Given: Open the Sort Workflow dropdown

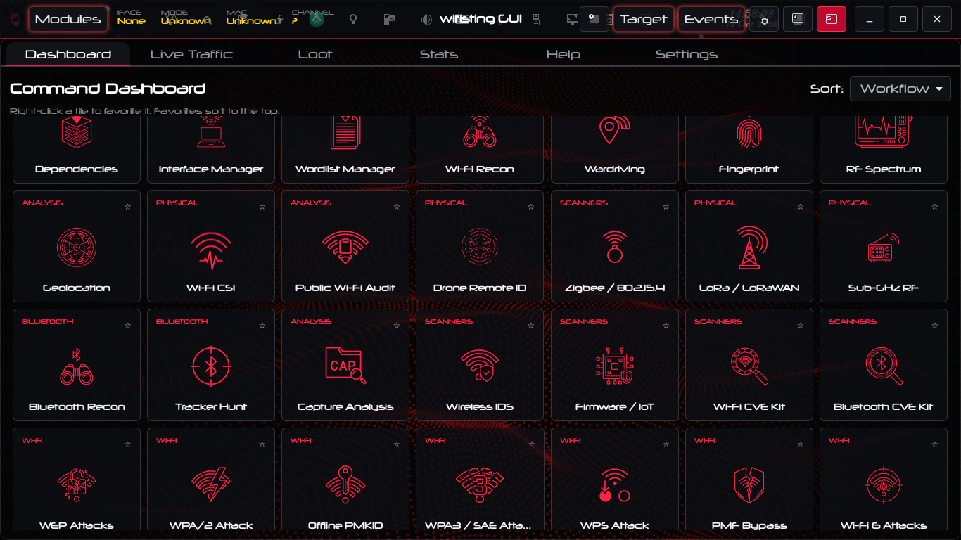Looking at the screenshot, I should pyautogui.click(x=900, y=89).
